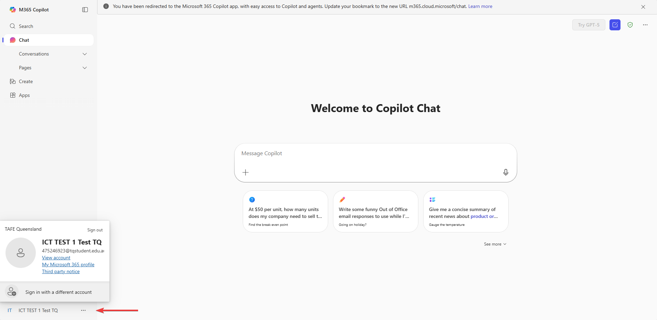Expand the Conversations section chevron

[85, 54]
